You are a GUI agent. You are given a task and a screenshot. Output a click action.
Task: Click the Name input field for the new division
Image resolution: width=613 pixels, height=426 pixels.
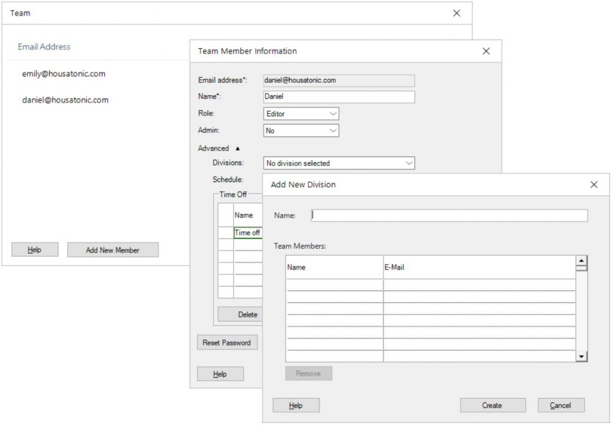(x=449, y=216)
